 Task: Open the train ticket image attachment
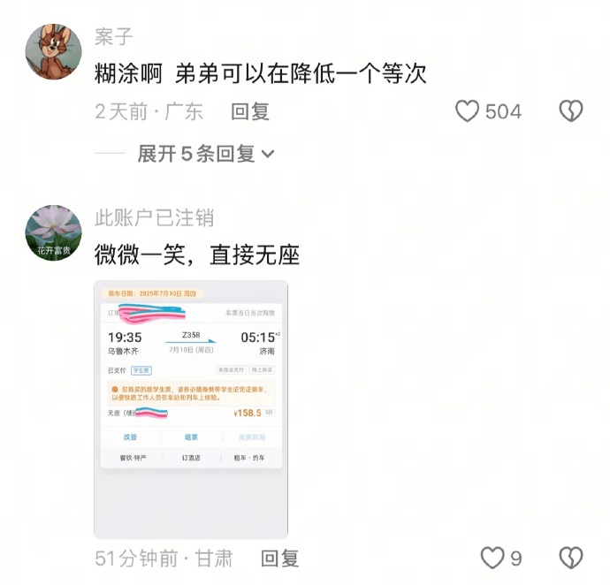click(x=191, y=409)
